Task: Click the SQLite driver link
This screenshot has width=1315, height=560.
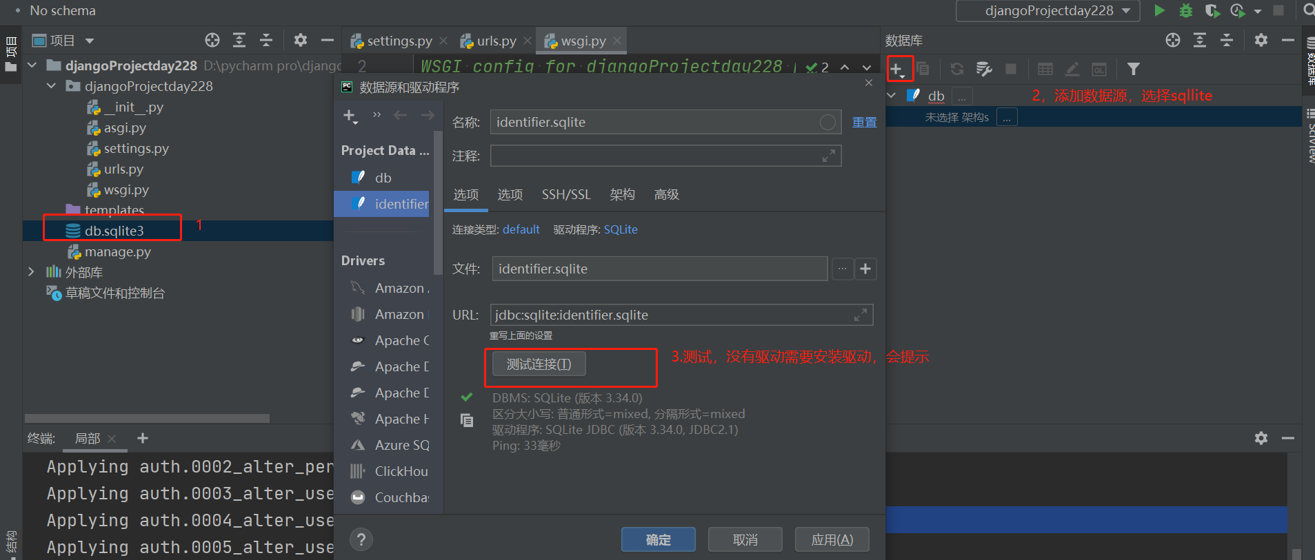Action: point(621,229)
